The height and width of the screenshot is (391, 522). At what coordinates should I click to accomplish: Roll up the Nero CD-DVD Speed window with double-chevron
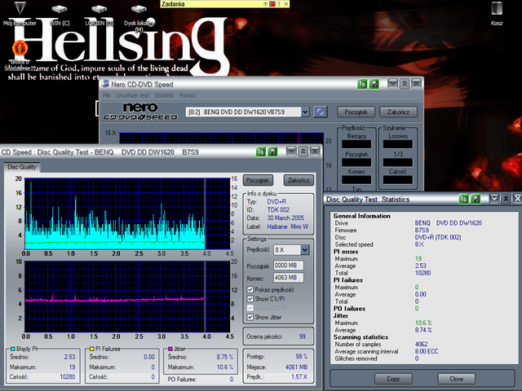tap(405, 84)
